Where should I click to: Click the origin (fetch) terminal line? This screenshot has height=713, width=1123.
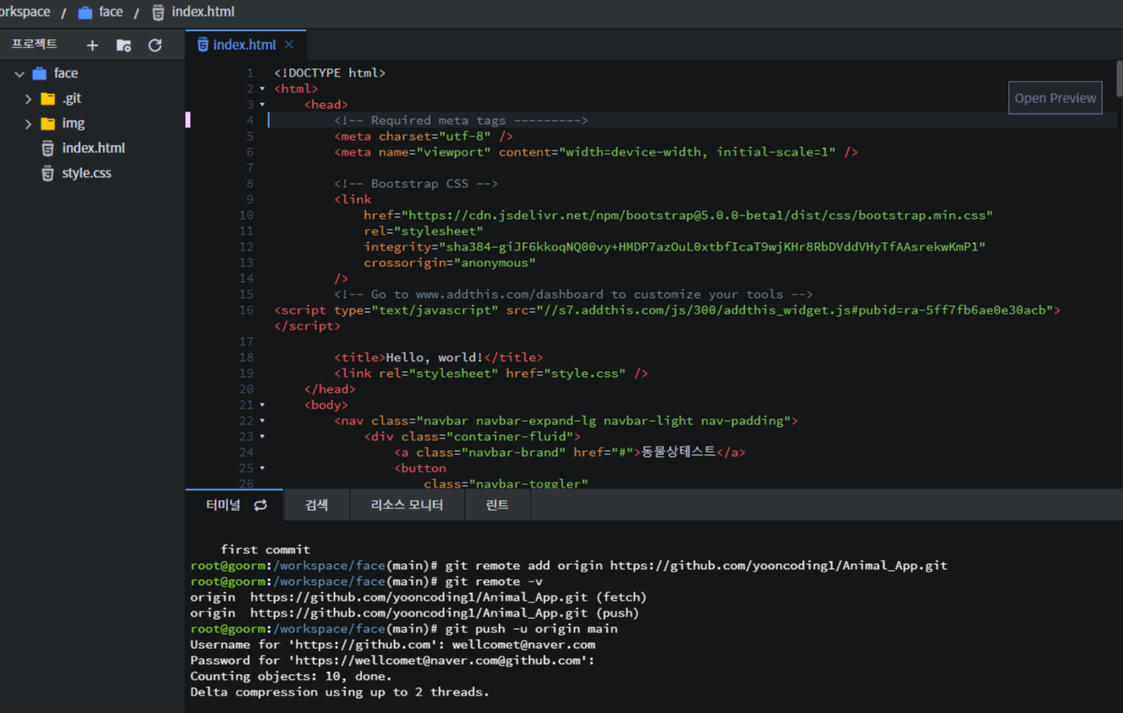[418, 597]
